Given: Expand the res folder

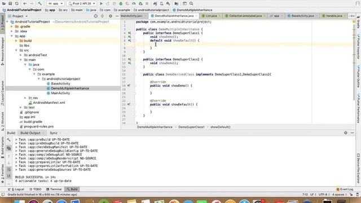Looking at the screenshot, I should click(x=25, y=98).
